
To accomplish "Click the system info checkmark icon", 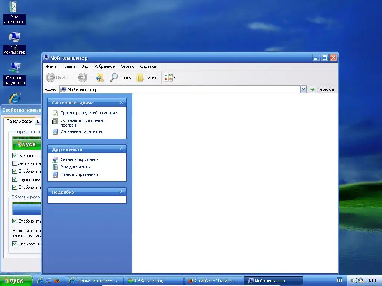I will 55,113.
